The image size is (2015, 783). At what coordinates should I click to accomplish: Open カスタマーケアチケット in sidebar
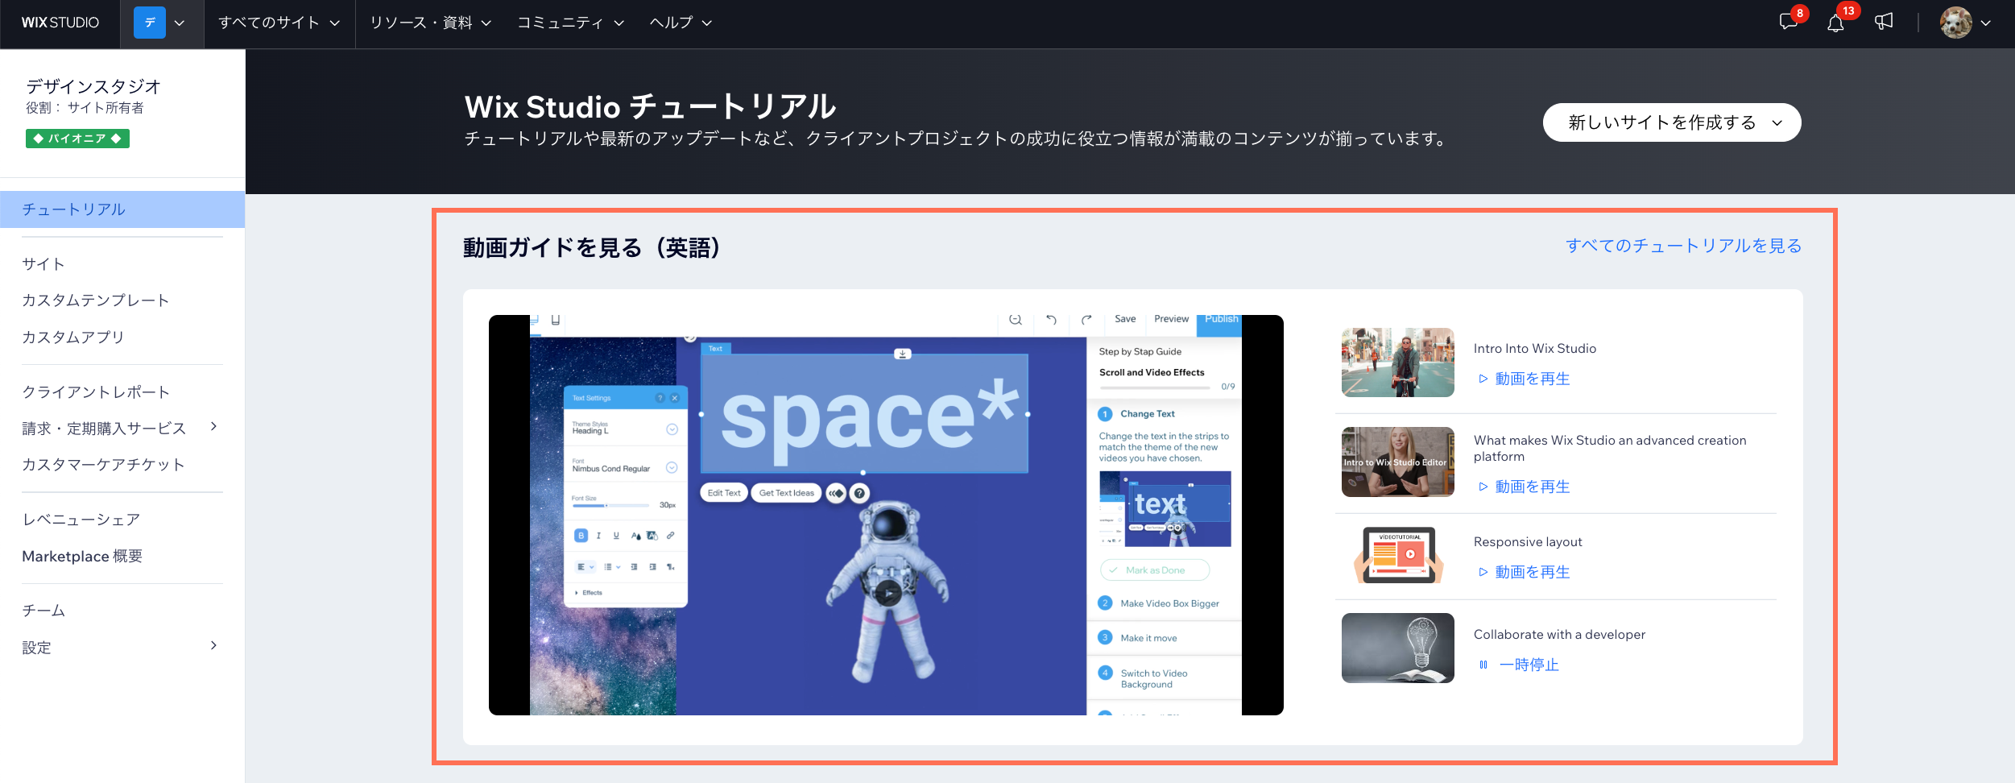point(103,465)
